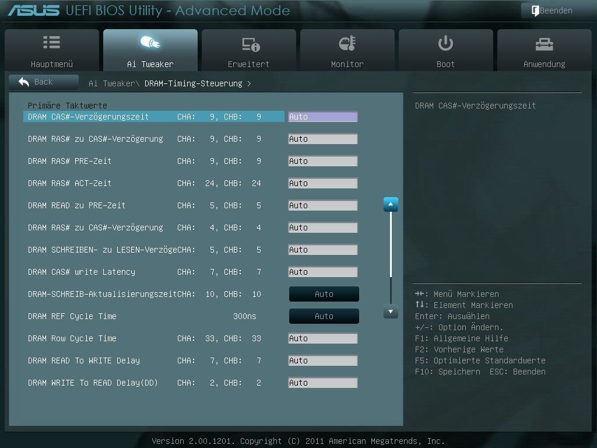This screenshot has width=597, height=448.
Task: Edit RAS# zu CAS# field with CHA 4
Action: click(323, 228)
